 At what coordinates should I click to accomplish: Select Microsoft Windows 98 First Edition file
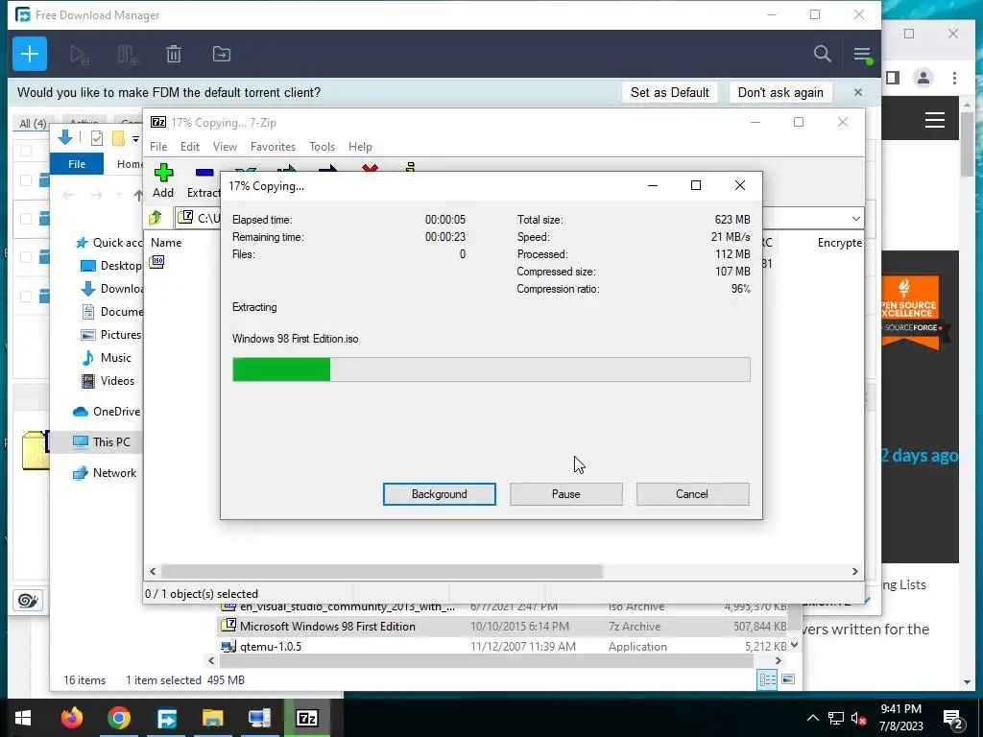click(501, 627)
